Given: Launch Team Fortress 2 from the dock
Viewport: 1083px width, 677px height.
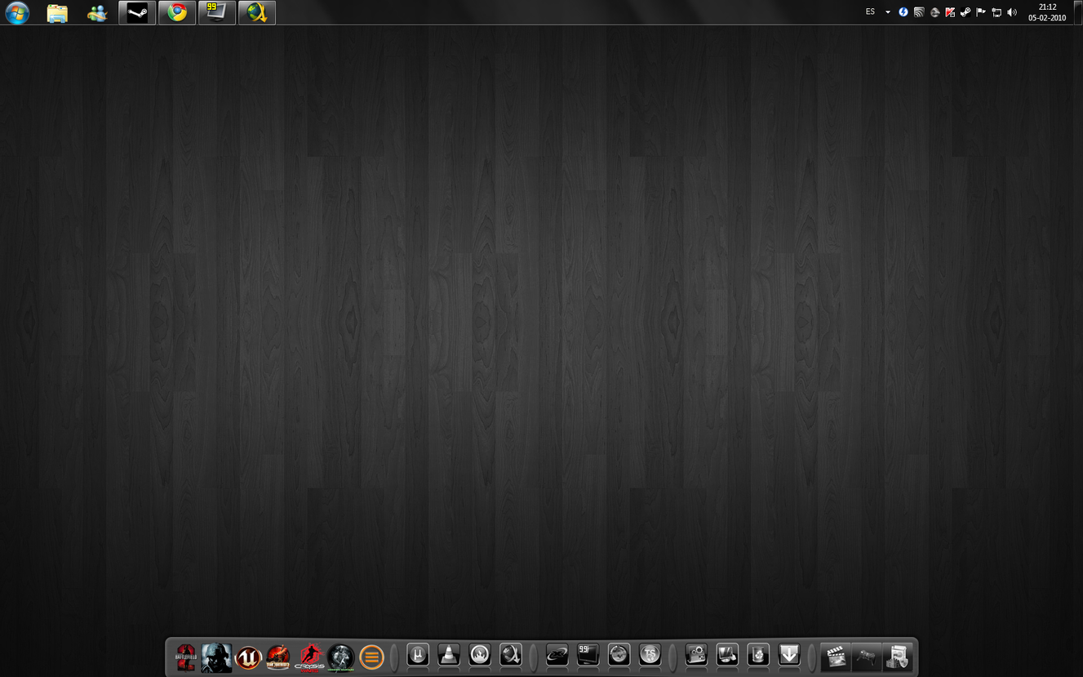Looking at the screenshot, I should tap(278, 657).
